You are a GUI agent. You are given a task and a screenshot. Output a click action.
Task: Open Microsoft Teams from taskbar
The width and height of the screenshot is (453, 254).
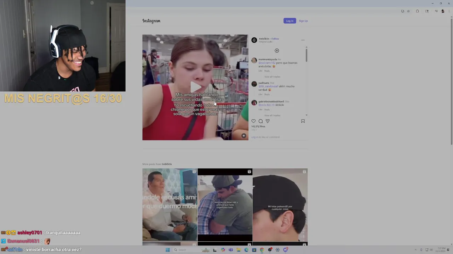(231, 250)
